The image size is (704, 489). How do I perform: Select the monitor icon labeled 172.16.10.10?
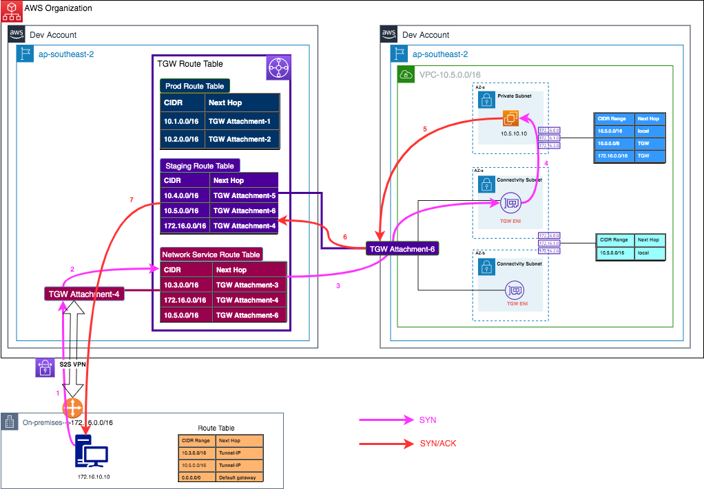pyautogui.click(x=90, y=450)
